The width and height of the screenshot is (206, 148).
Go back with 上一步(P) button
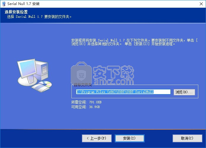[97, 138]
